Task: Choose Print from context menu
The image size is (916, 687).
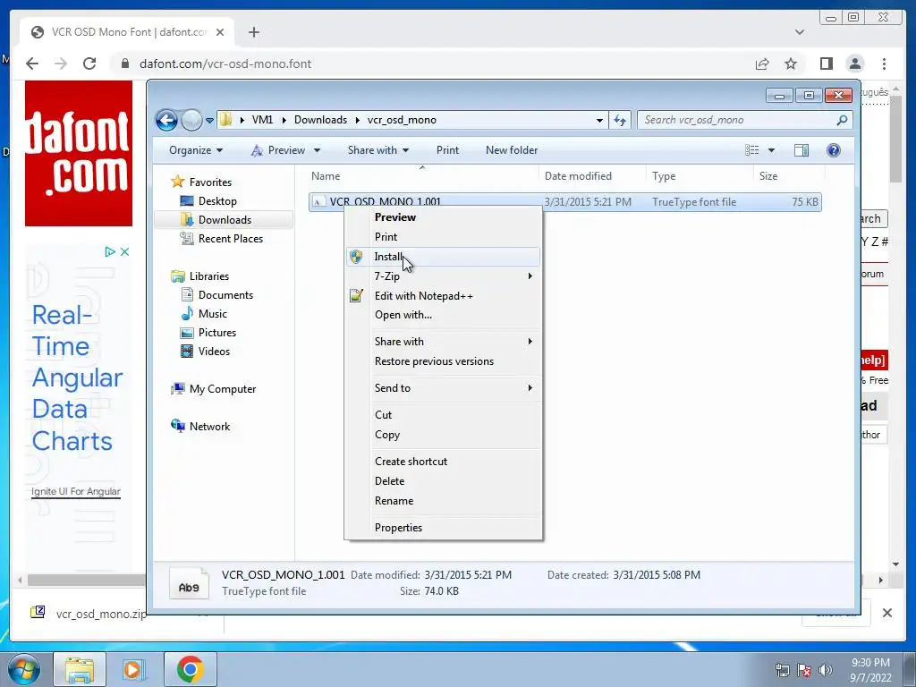Action: click(x=444, y=236)
